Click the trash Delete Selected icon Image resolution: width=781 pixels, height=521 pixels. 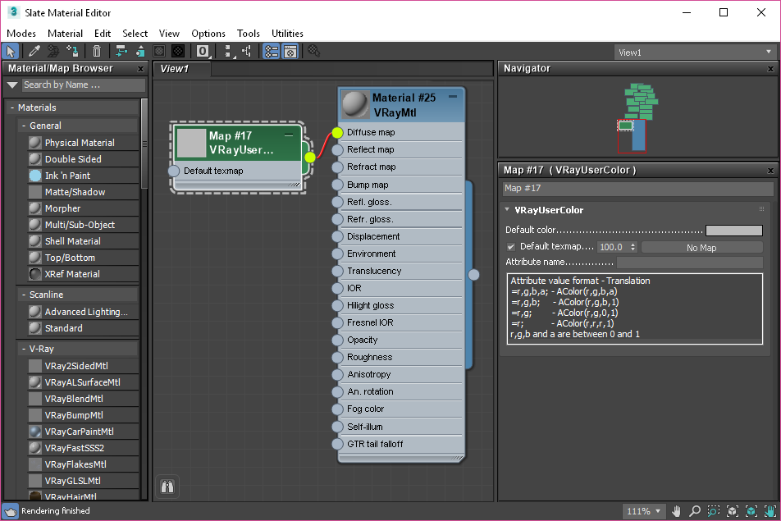click(x=97, y=52)
